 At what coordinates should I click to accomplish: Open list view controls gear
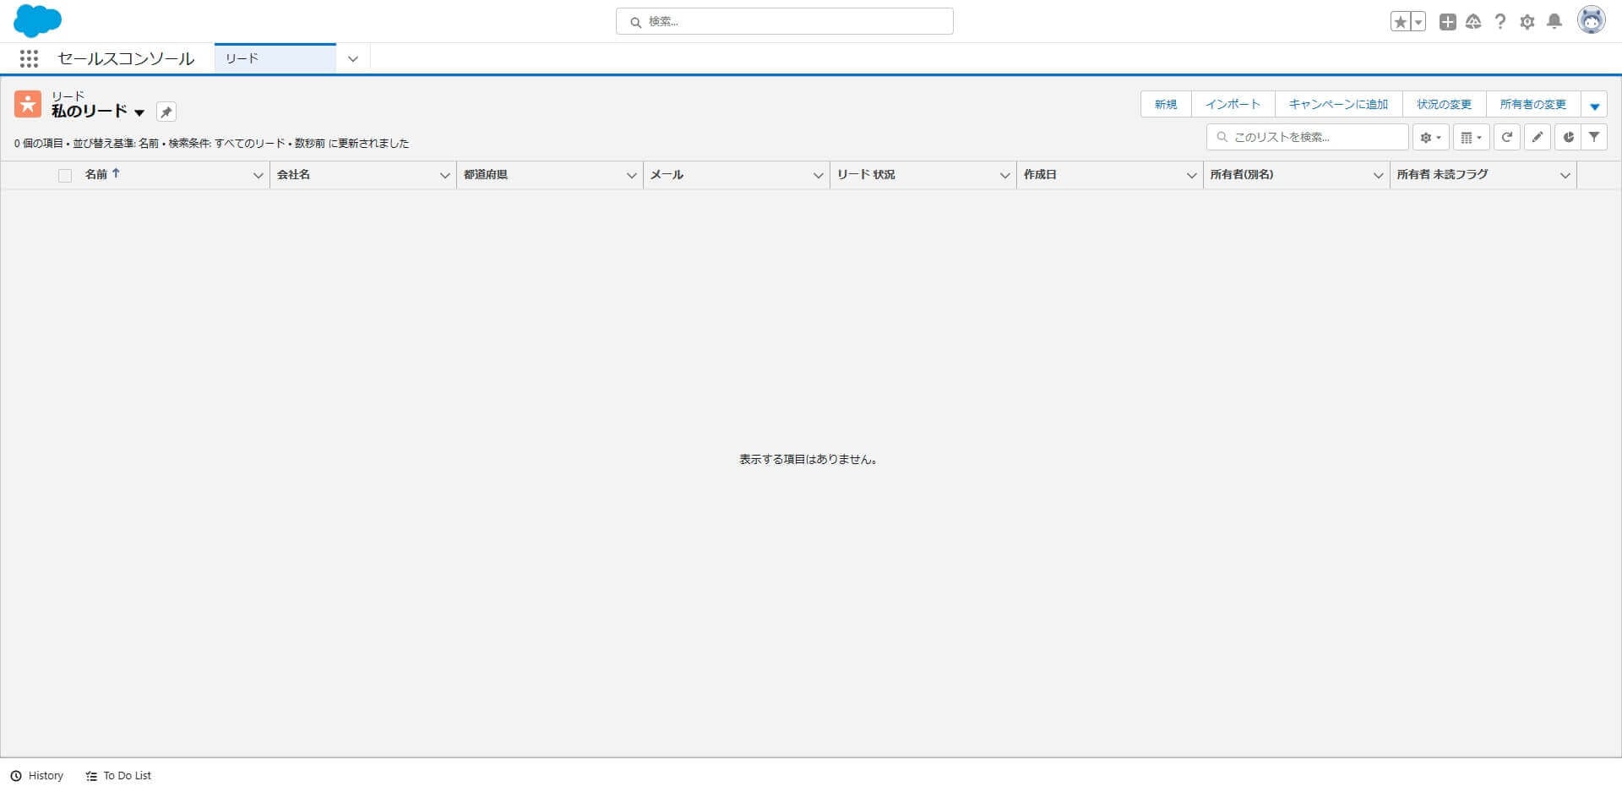pyautogui.click(x=1430, y=137)
